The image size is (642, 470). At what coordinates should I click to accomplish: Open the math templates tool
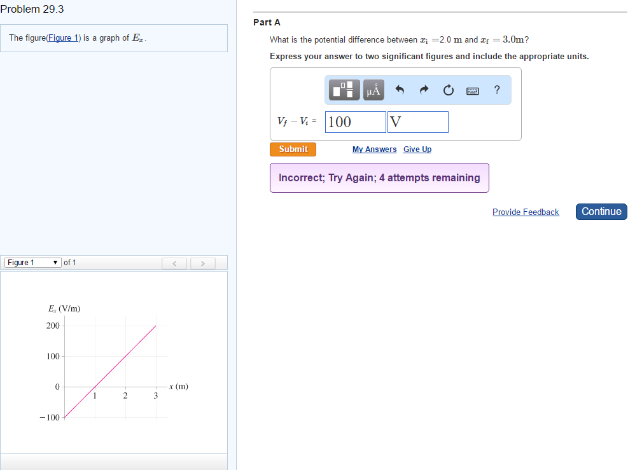pos(344,90)
